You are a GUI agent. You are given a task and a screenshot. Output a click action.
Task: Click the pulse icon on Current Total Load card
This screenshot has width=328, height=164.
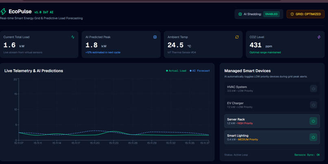click(x=73, y=37)
